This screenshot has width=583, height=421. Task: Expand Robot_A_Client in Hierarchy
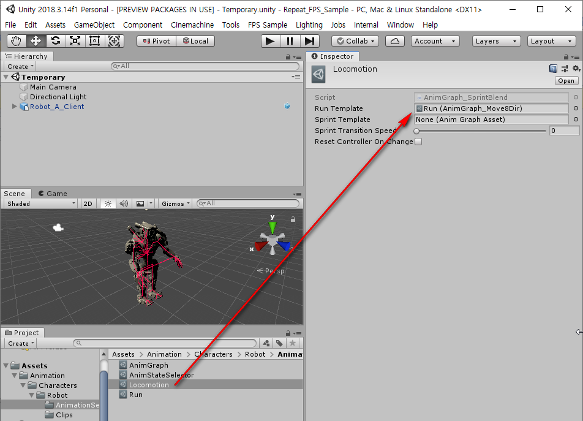15,107
